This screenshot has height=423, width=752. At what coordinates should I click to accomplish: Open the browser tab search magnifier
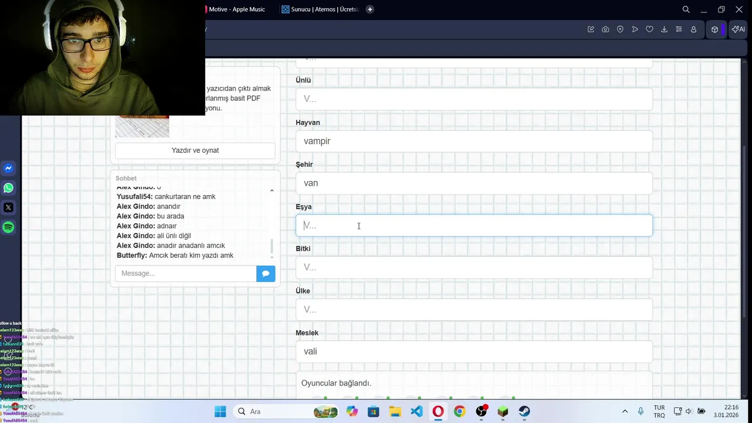686,9
